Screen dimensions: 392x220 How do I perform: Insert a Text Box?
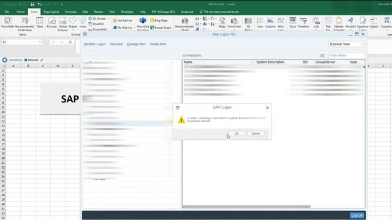click(x=328, y=24)
